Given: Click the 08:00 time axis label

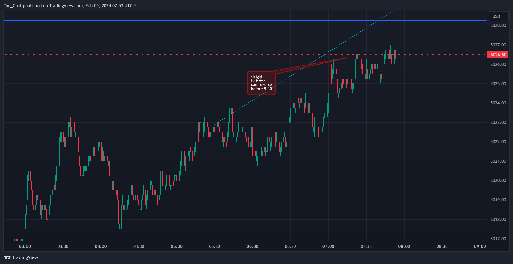Looking at the screenshot, I should tap(404, 246).
